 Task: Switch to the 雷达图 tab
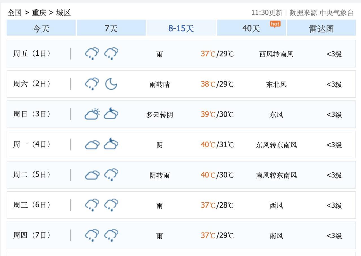coord(321,28)
